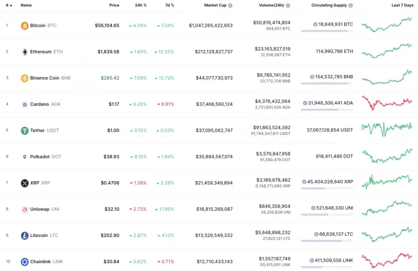Click the Tether logo icon

[x=24, y=130]
